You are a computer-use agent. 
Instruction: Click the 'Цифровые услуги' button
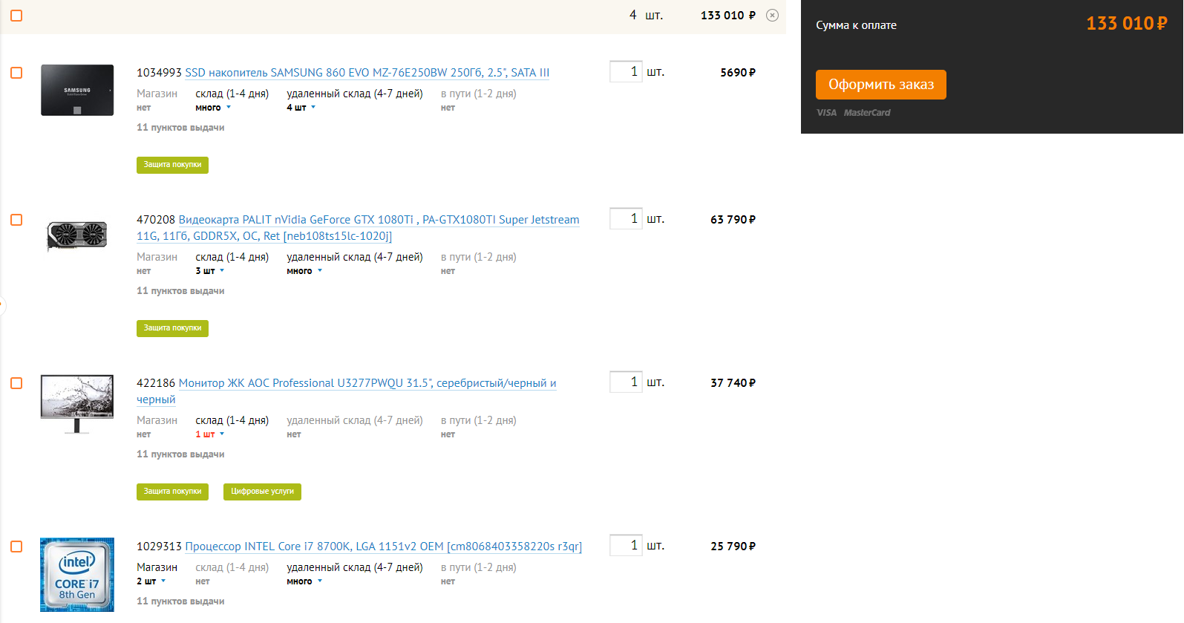[x=262, y=492]
